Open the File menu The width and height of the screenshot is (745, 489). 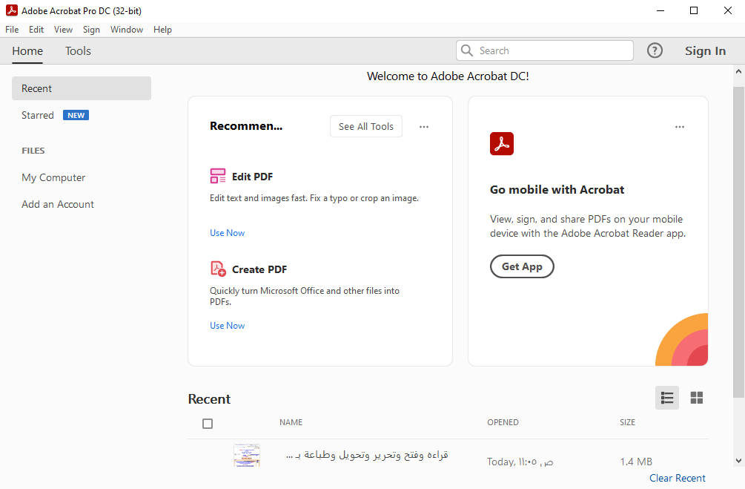coord(12,30)
